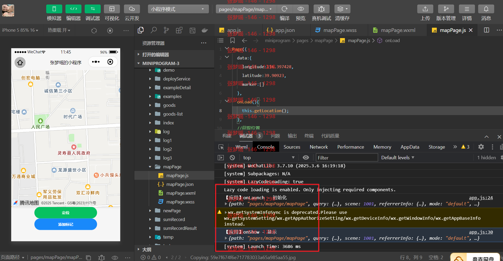Open the notifications bell
The width and height of the screenshot is (503, 261).
[486, 9]
